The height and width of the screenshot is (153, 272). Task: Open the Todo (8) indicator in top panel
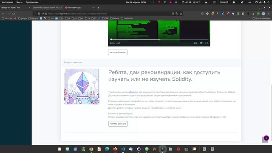(224, 2)
